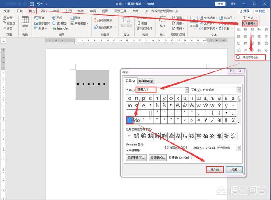Image resolution: width=271 pixels, height=200 pixels.
Task: Click the 获取加载项 (Get Add-ins) icon
Action: tap(103, 20)
